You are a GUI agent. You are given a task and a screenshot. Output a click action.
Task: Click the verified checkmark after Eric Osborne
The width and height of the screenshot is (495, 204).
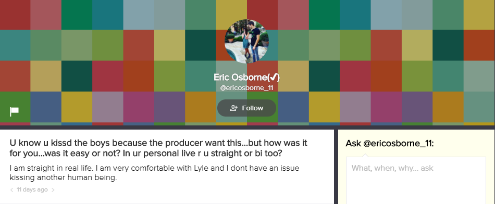coord(274,77)
